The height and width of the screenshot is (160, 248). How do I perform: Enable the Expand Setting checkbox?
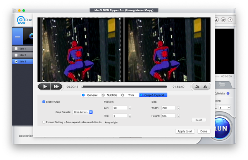pos(44,122)
